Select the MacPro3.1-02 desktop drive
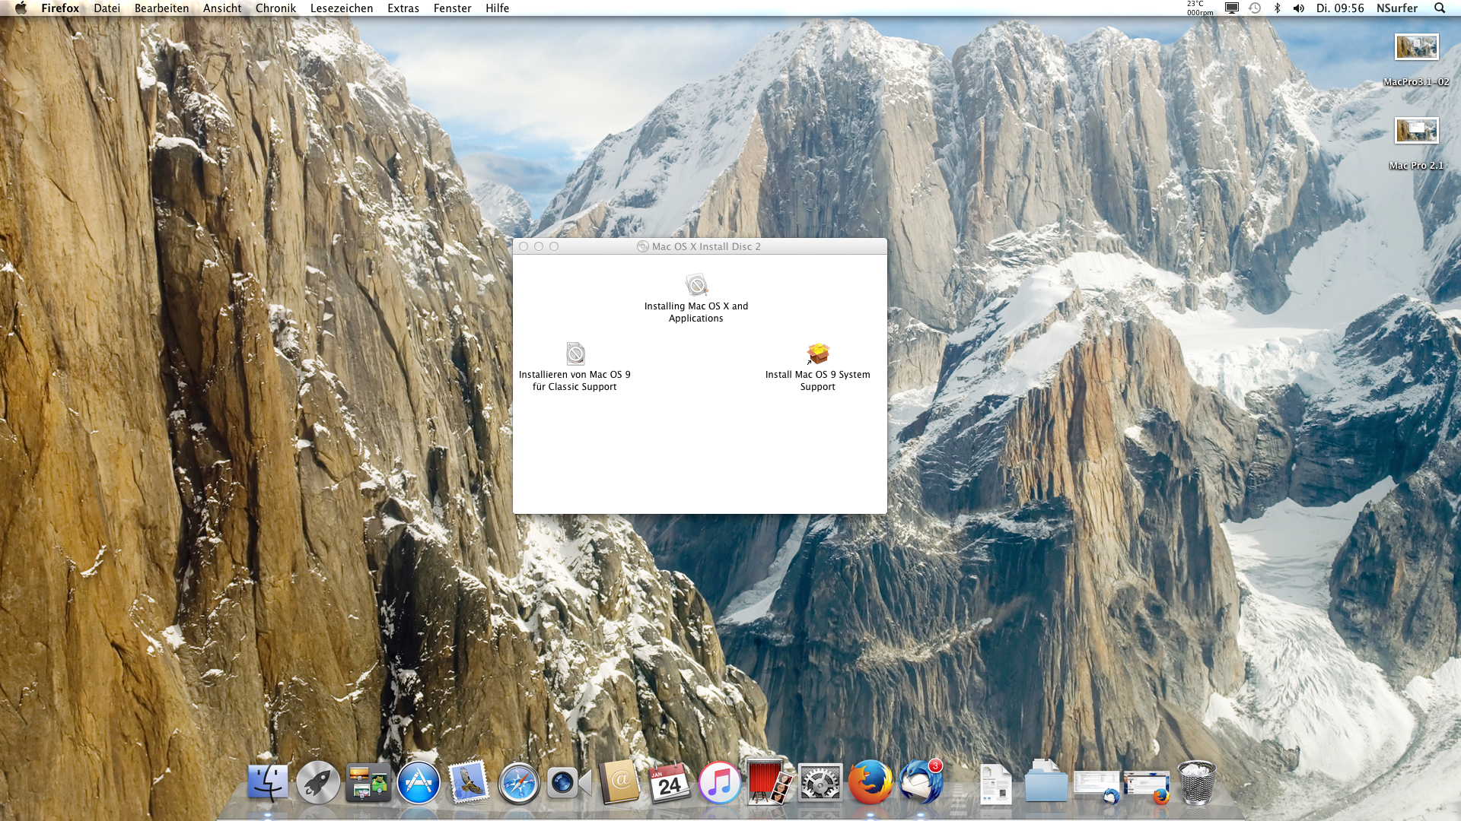This screenshot has width=1461, height=821. pos(1416,48)
